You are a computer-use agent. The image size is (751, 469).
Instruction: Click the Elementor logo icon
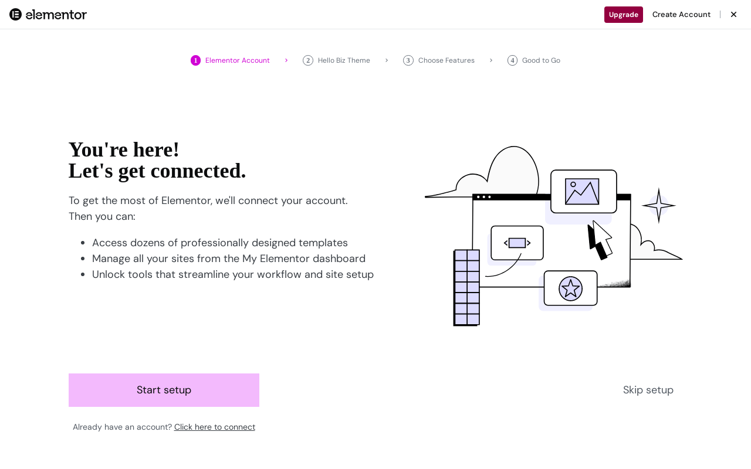16,15
